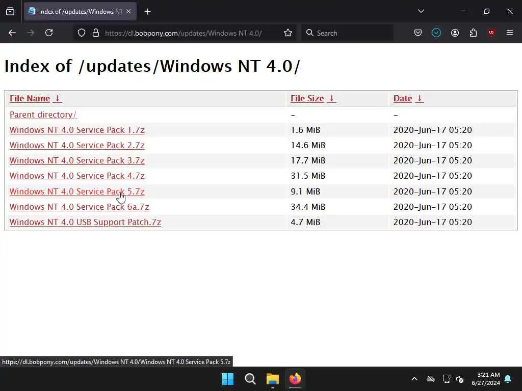Open clock showing 3:21 AM
The image size is (522, 391).
click(x=486, y=379)
